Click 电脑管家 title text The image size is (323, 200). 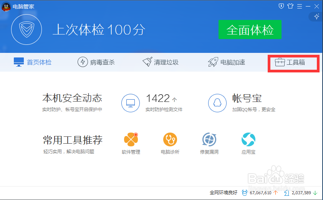(23, 7)
